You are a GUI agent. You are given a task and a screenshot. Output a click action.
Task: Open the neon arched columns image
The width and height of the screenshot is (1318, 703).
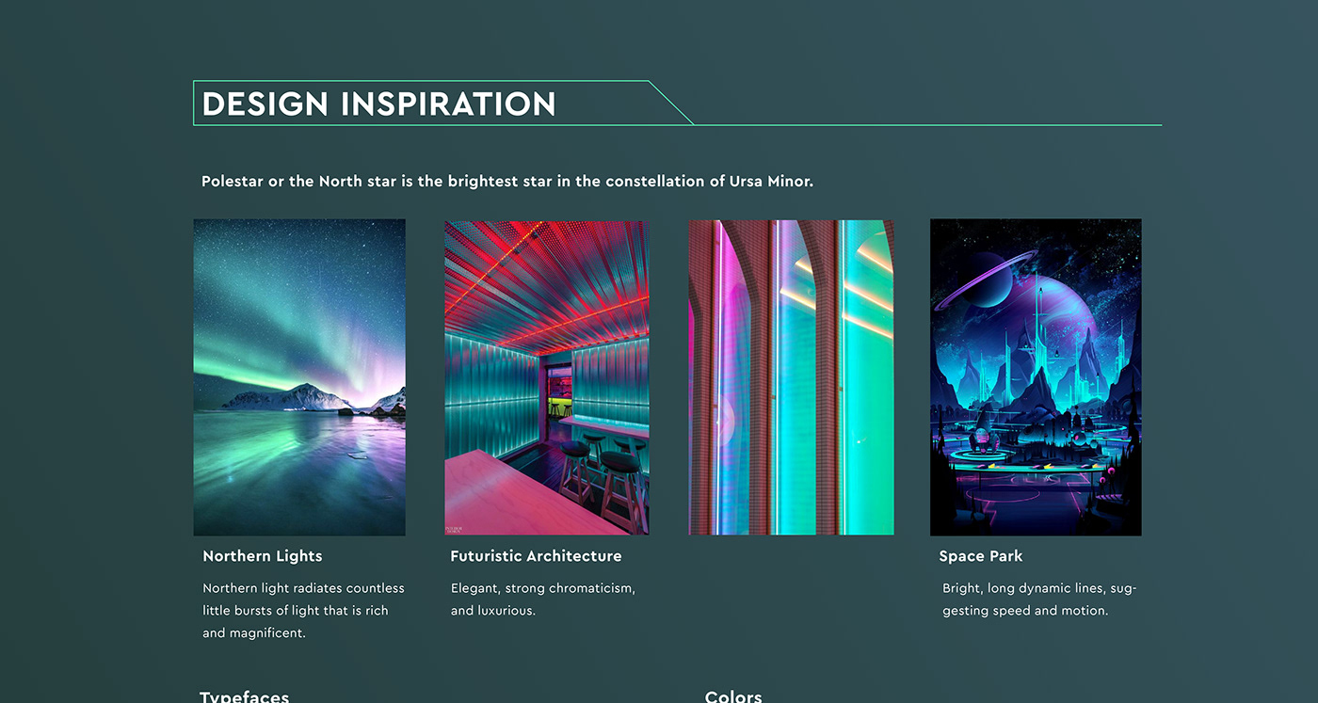[792, 377]
